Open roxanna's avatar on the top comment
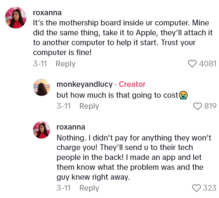The image size is (219, 198). tap(15, 17)
